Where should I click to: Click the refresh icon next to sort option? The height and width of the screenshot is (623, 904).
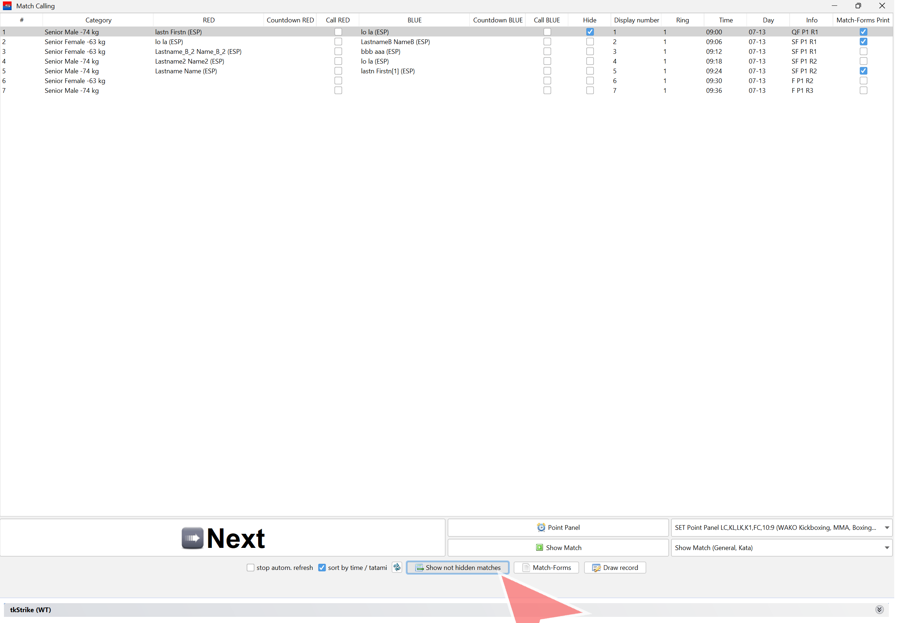pyautogui.click(x=397, y=567)
